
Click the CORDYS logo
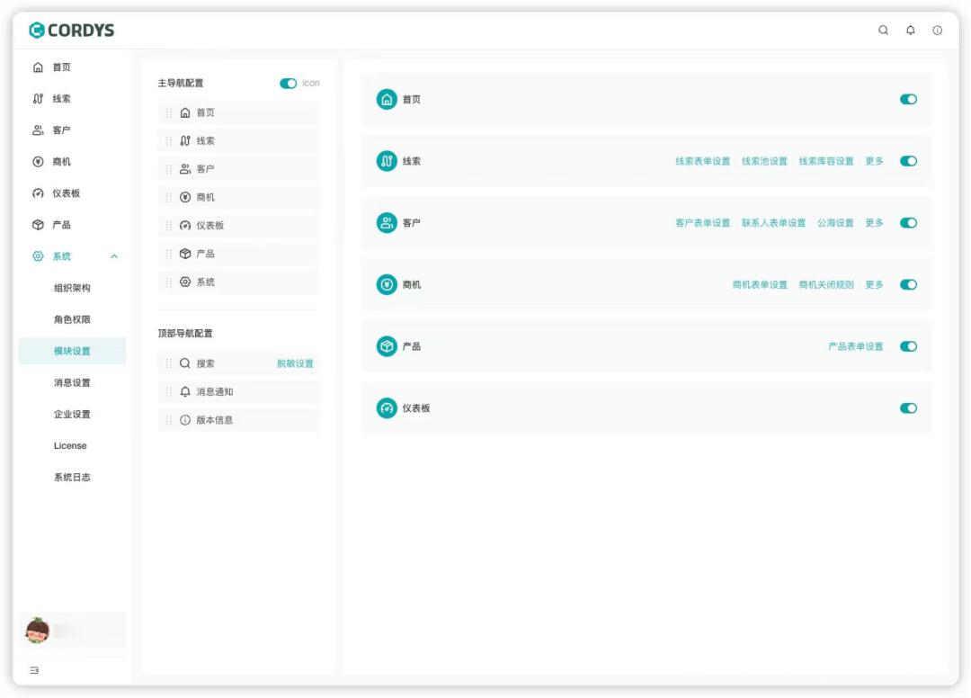pyautogui.click(x=72, y=31)
